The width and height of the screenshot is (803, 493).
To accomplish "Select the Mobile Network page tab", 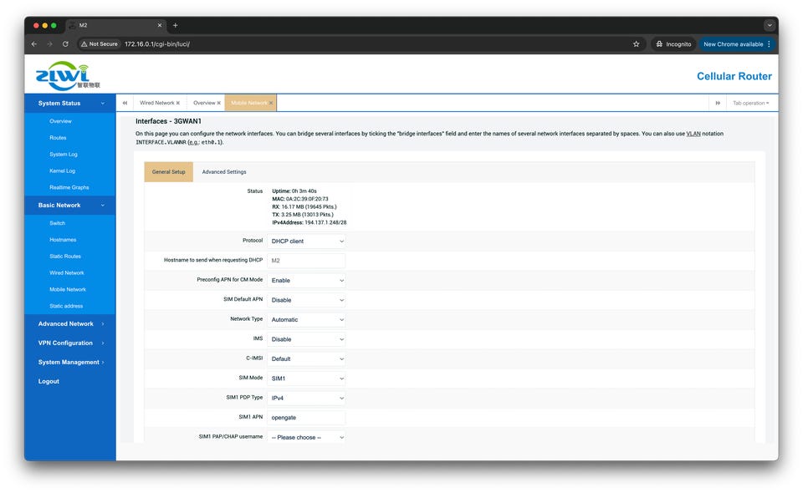I will coord(249,104).
